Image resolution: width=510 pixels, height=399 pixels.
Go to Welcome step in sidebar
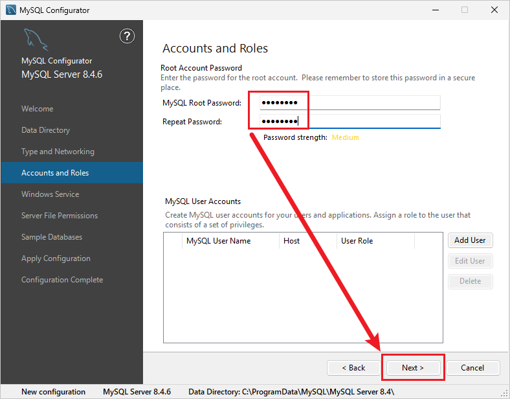(x=37, y=109)
